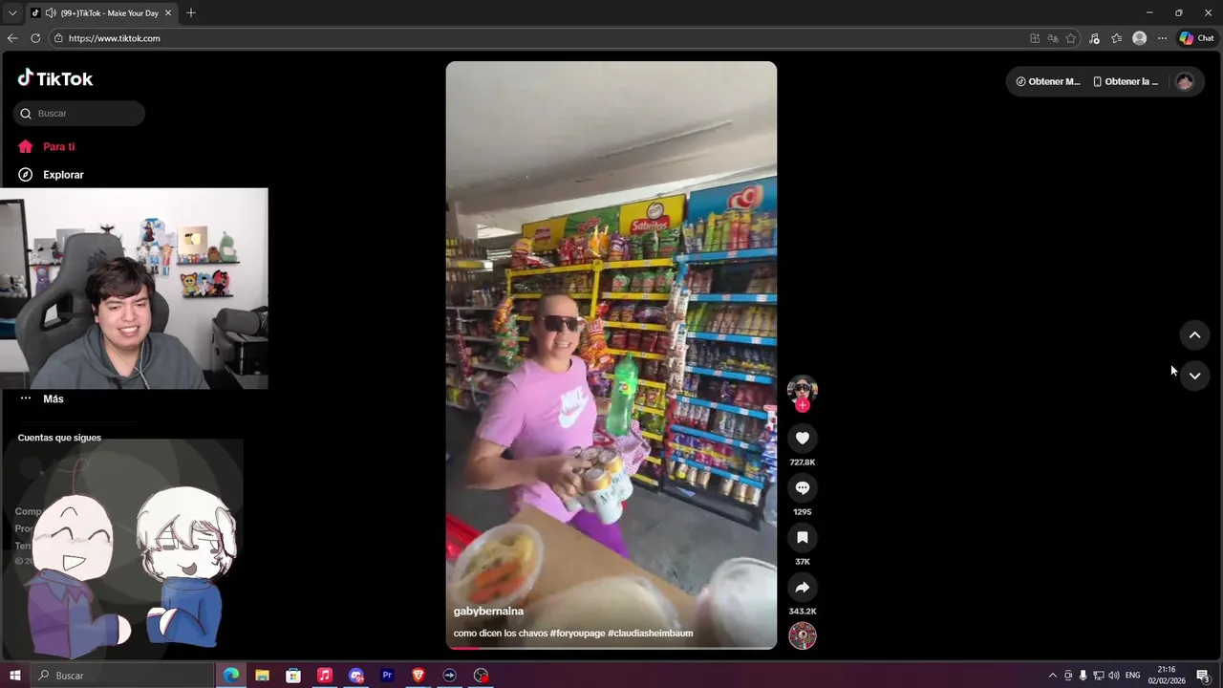
Task: Open the #claudiasheimbaum hashtag
Action: click(651, 634)
